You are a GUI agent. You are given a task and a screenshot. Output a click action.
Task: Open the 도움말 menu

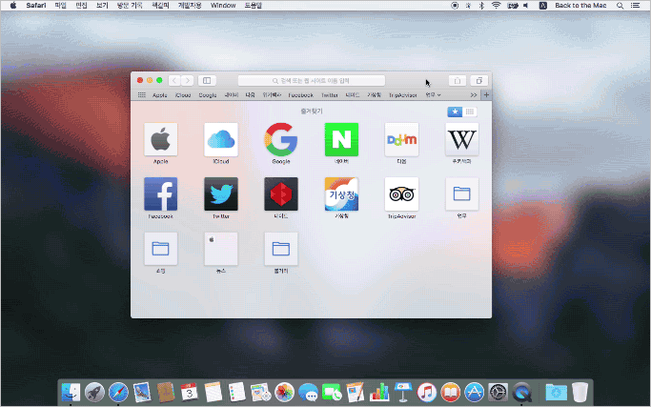click(254, 6)
